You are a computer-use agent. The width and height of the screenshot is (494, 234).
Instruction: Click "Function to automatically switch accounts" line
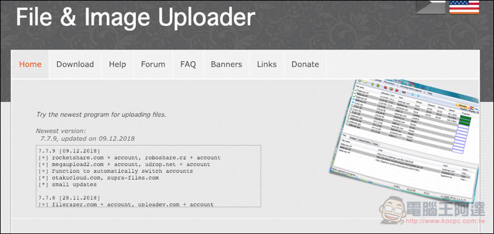tap(115, 171)
